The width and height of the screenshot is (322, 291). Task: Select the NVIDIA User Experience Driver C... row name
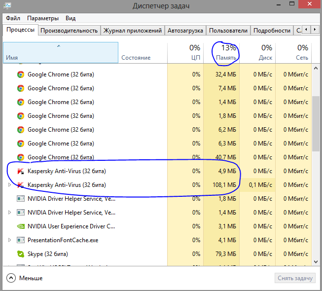pyautogui.click(x=72, y=226)
